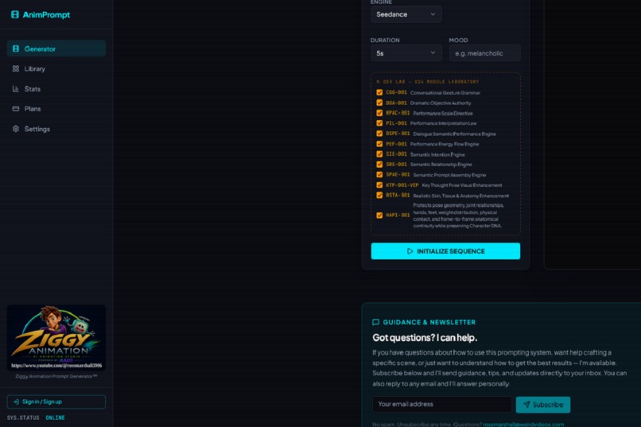Open the Settings menu item
The height and width of the screenshot is (427, 641).
coord(56,129)
